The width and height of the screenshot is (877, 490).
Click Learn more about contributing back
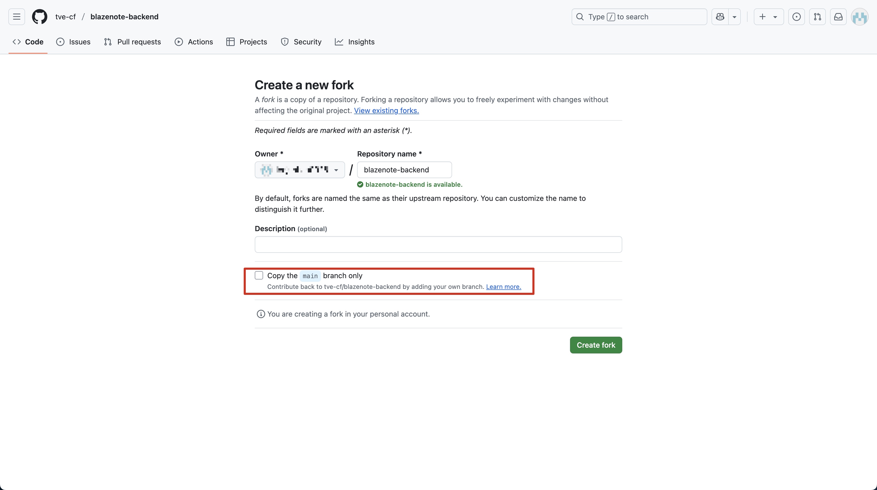[503, 287]
